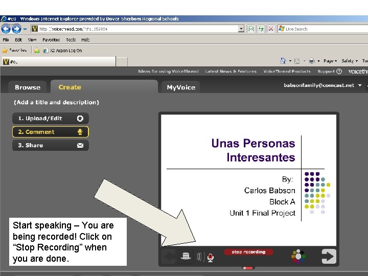The image size is (368, 276).
Task: Open the Page dropdown menu
Action: coord(330,61)
